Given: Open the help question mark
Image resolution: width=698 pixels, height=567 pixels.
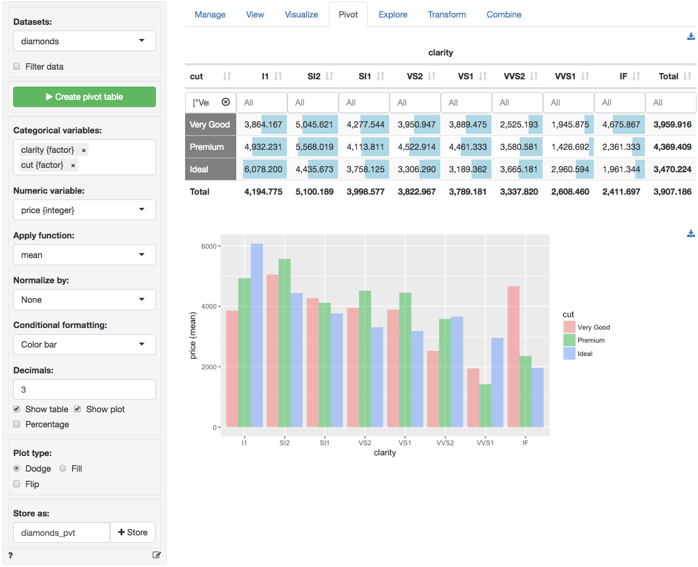Looking at the screenshot, I should pos(10,555).
